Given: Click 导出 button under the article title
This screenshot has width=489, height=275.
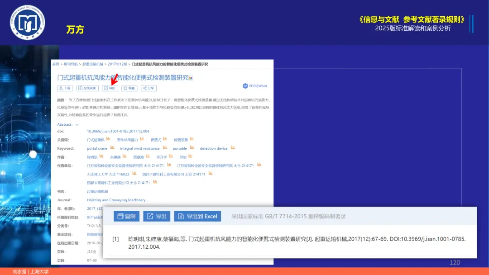Looking at the screenshot, I should [x=110, y=88].
